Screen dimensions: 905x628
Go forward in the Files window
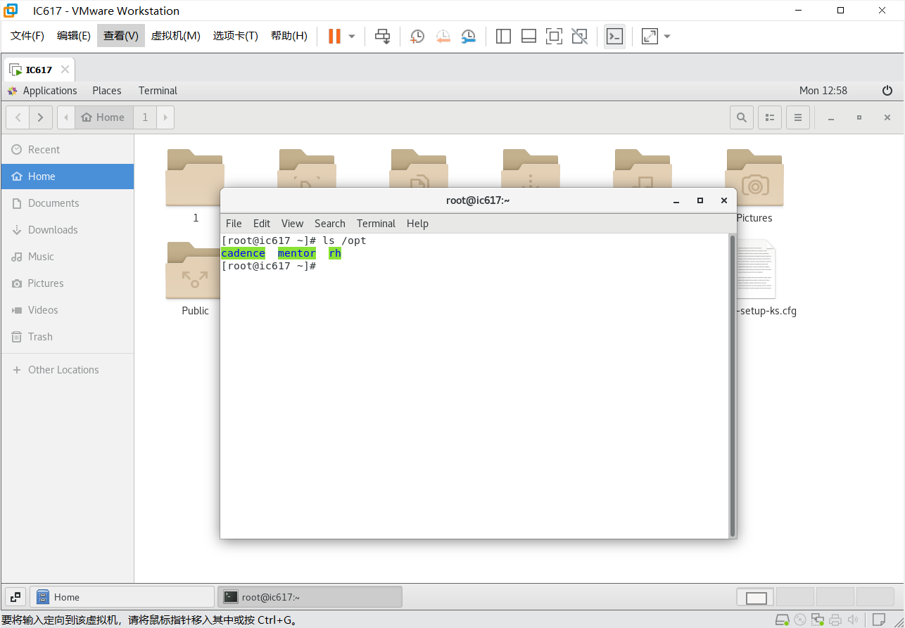tap(41, 117)
